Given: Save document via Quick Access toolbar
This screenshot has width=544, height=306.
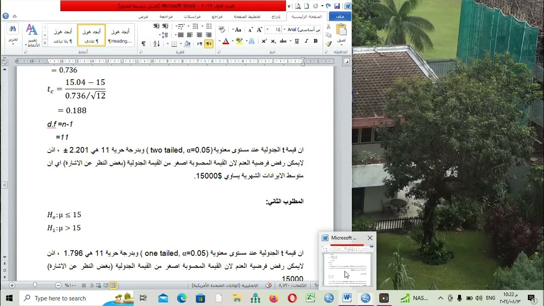Looking at the screenshot, I should pyautogui.click(x=337, y=6).
